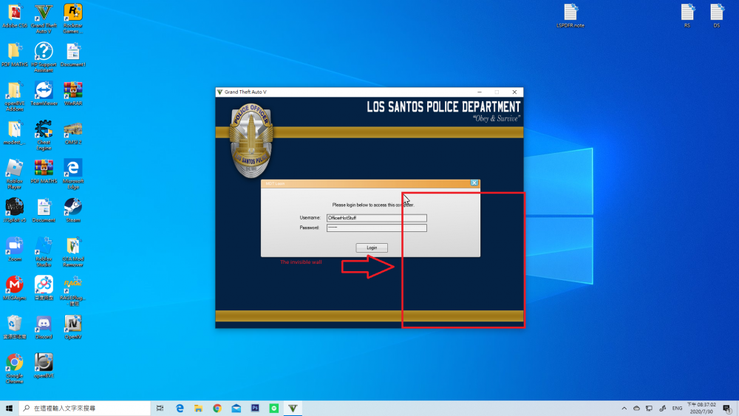Open the Grand Theft Auto V desktop shortcut

(x=44, y=19)
